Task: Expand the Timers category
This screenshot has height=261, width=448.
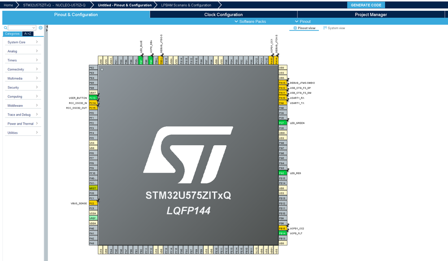Action: click(22, 61)
